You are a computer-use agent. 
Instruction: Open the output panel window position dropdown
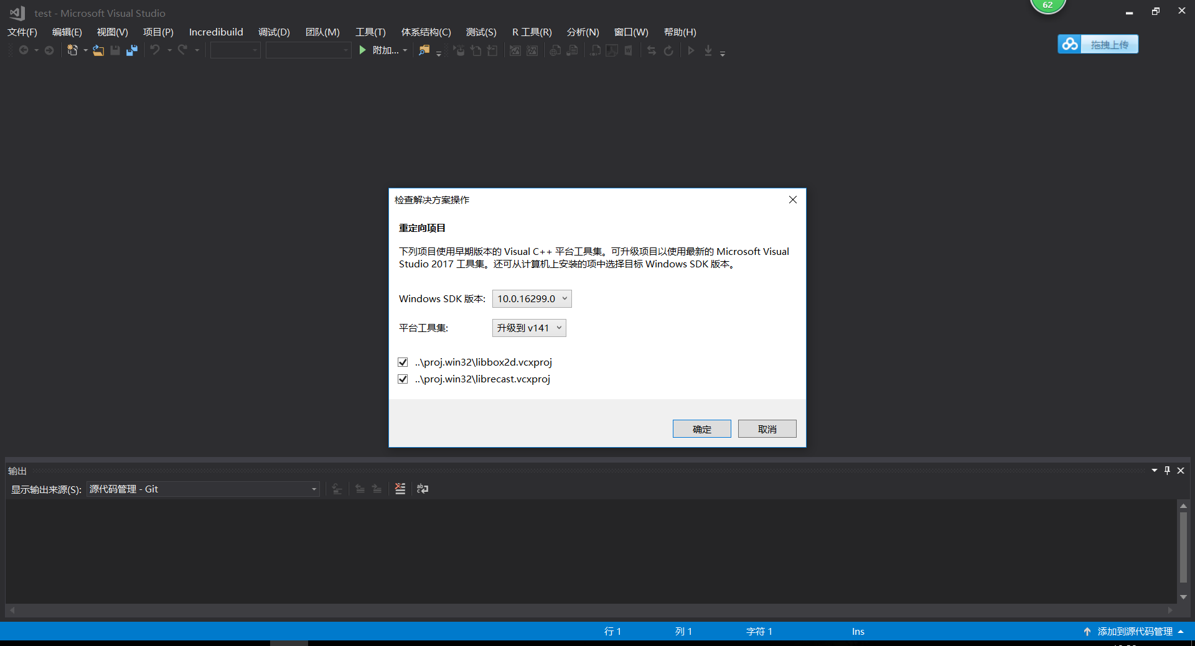pos(1155,471)
